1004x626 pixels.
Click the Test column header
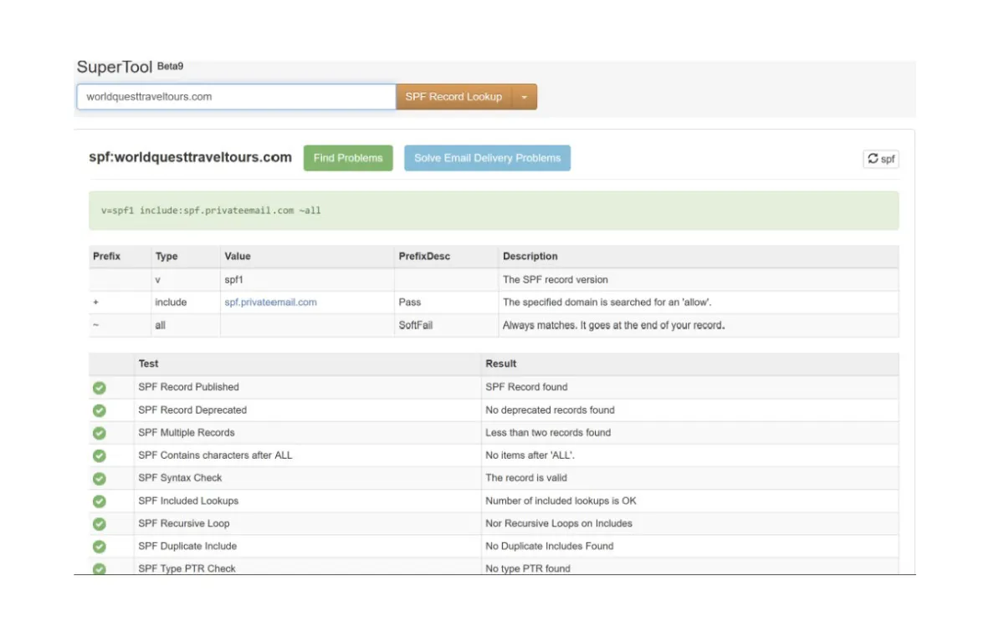pos(149,364)
